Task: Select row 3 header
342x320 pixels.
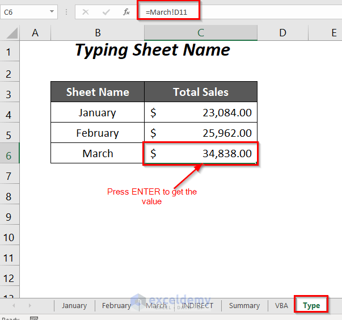Action: (9, 92)
